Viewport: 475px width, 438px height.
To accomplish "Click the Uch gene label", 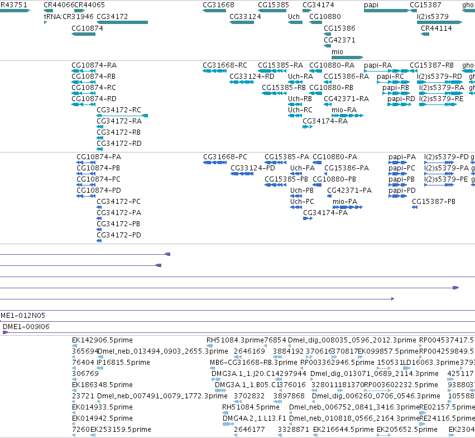I will pos(294,17).
